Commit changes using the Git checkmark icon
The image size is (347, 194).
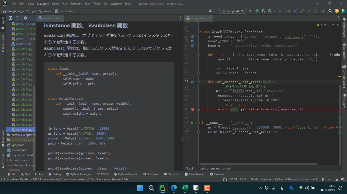tap(302, 11)
